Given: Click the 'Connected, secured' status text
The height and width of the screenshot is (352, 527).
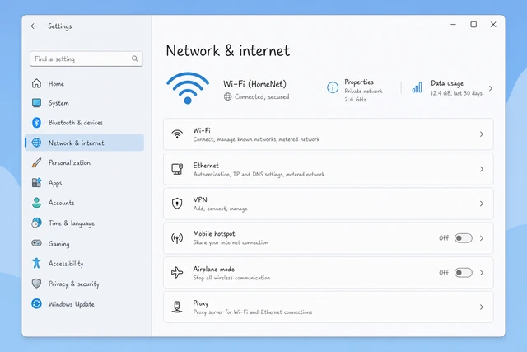Looking at the screenshot, I should pos(262,96).
